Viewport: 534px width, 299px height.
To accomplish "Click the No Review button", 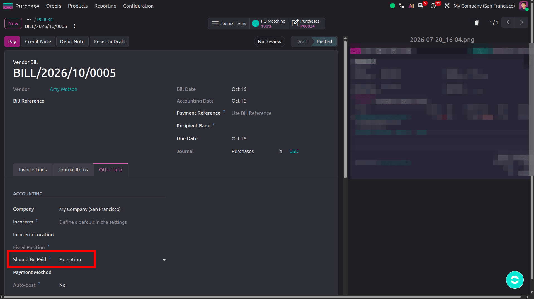I will coord(270,42).
